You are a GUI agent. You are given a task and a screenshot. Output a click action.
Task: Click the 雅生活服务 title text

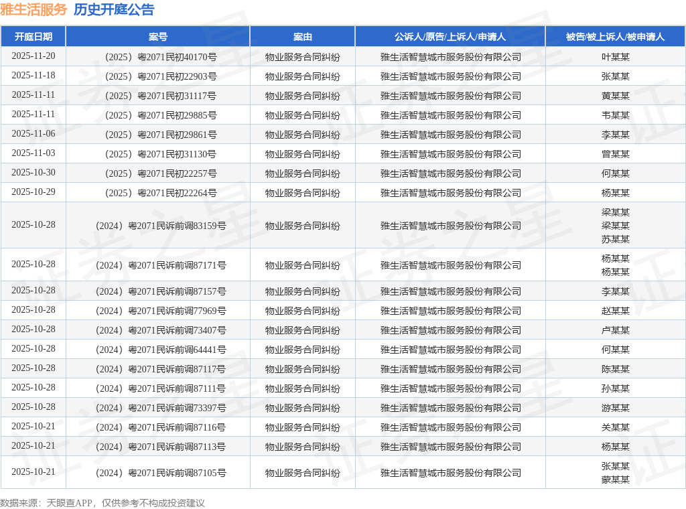[33, 9]
